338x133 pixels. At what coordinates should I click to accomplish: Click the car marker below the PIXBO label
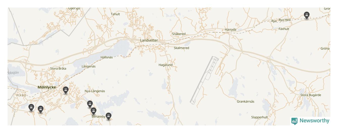[31, 108]
